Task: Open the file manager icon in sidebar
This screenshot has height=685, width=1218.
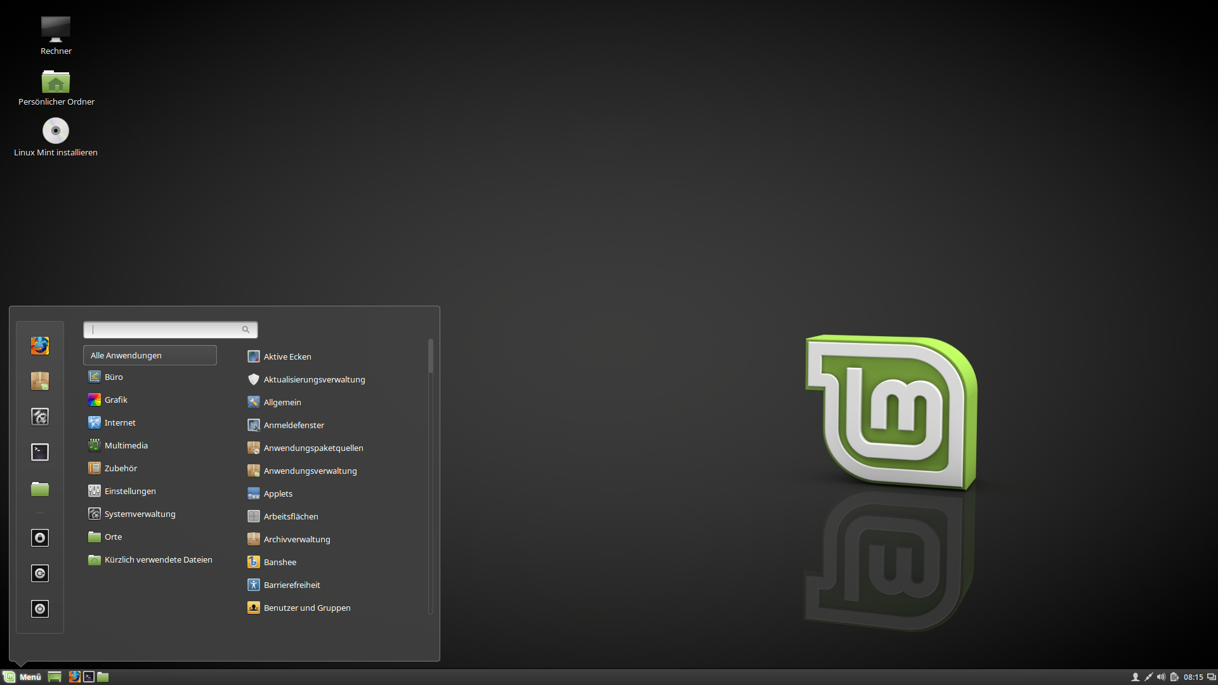Action: 39,489
